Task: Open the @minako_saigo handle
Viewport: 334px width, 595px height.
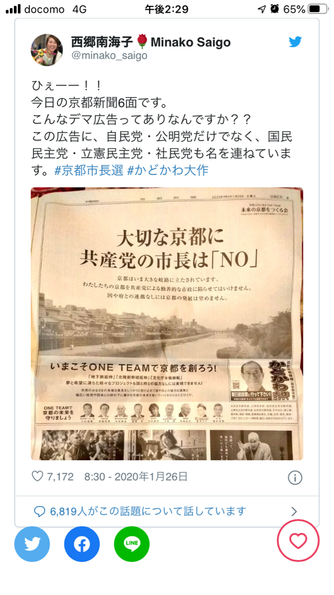Action: tap(109, 56)
